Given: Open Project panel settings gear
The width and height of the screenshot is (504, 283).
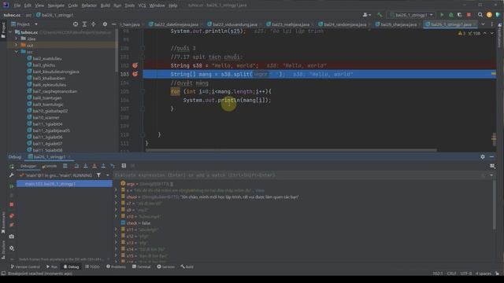Looking at the screenshot, I should point(105,24).
